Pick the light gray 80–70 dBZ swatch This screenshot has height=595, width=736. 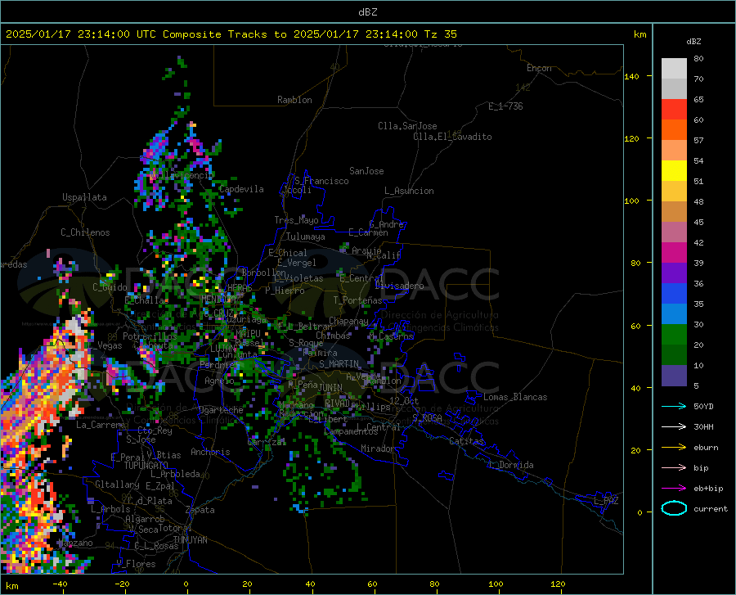(674, 69)
